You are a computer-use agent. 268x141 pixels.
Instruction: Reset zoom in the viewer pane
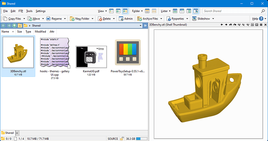[248, 25]
